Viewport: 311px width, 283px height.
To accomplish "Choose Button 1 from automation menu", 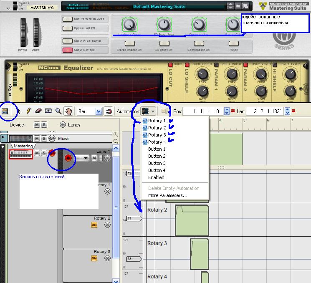I will pos(157,149).
